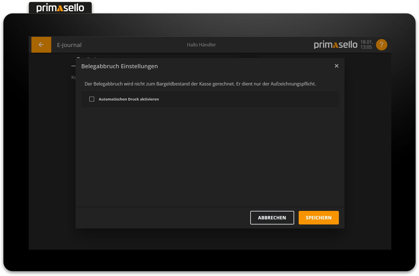Click the Hallo Händler header text
419x276 pixels.
[201, 44]
